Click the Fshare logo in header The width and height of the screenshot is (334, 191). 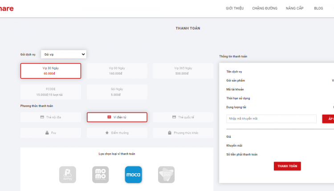tap(7, 8)
